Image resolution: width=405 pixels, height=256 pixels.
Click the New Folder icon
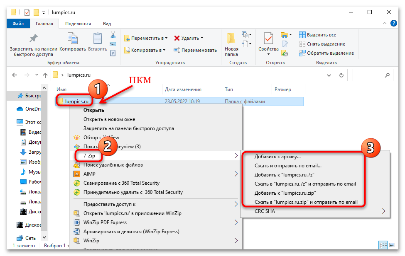tap(231, 39)
